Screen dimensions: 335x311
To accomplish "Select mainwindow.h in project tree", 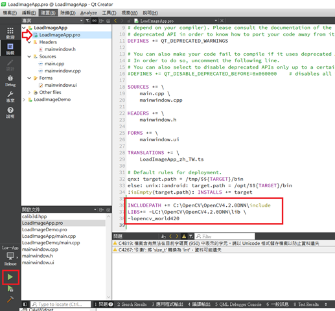I will coord(60,49).
